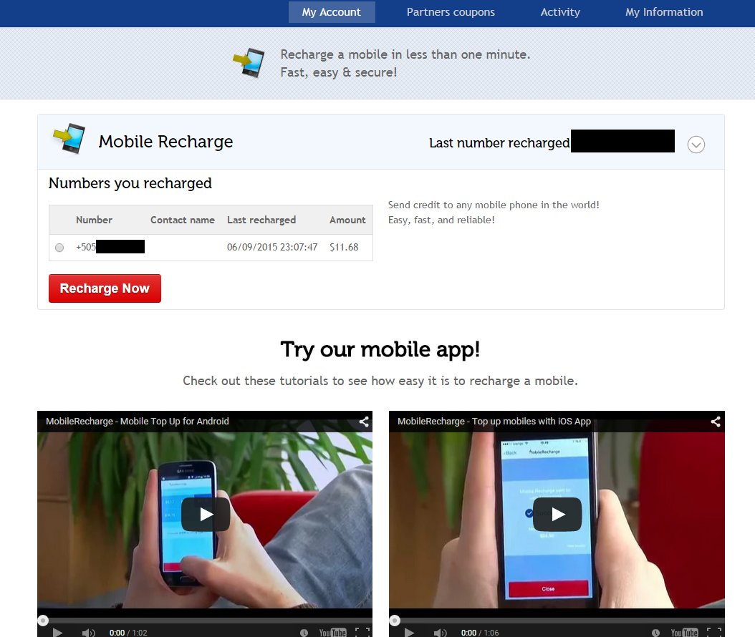The height and width of the screenshot is (637, 755).
Task: Collapse the Mobile Recharge panel chevron
Action: click(696, 145)
